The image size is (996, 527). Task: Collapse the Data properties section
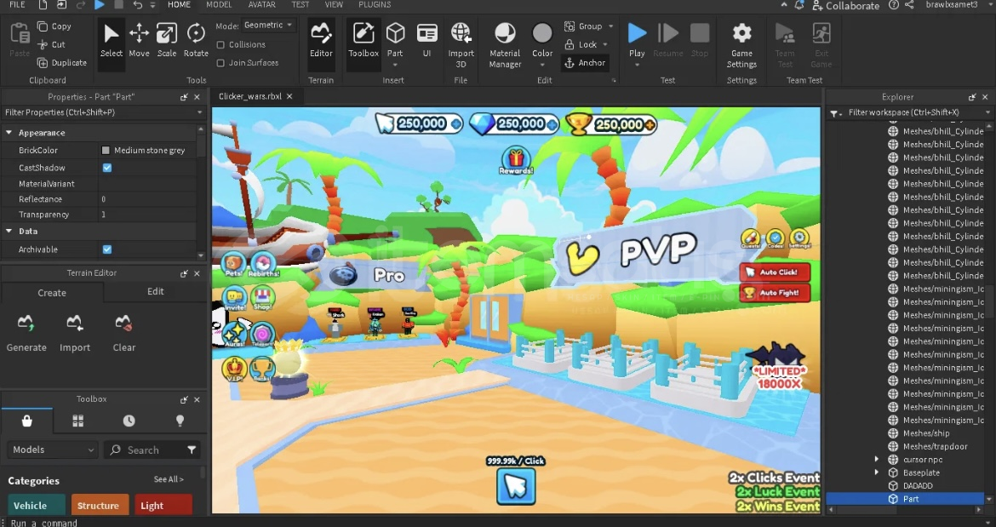tap(9, 231)
